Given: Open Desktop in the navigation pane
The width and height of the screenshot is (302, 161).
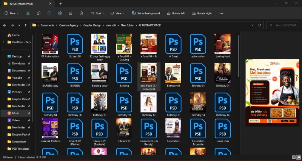Looking at the screenshot, I should pos(17,56).
